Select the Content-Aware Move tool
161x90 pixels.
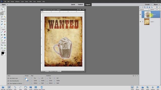point(2,48)
